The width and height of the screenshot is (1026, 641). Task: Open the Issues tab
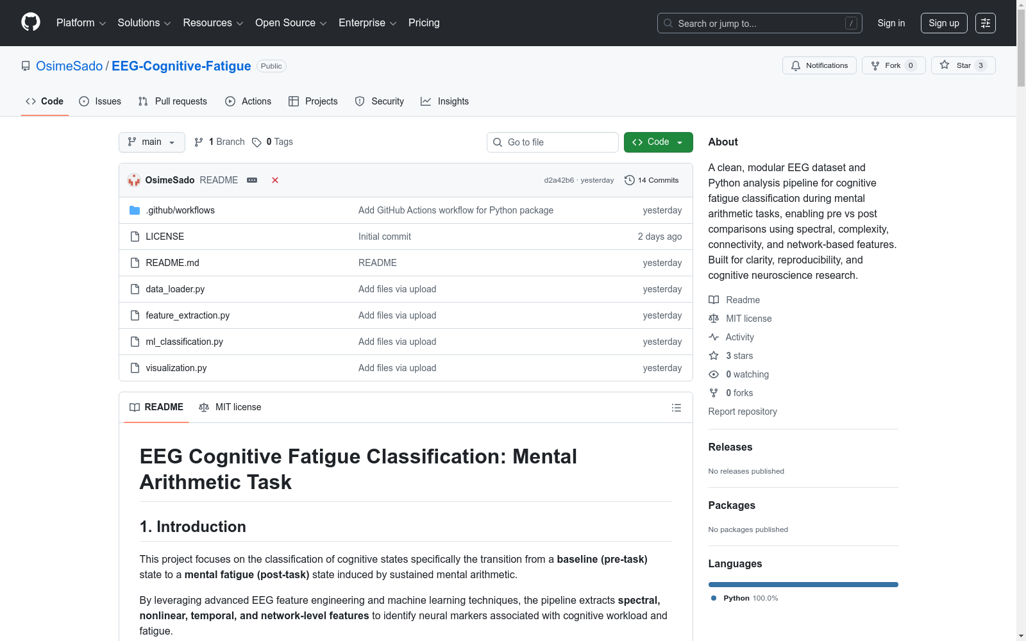[x=100, y=101]
